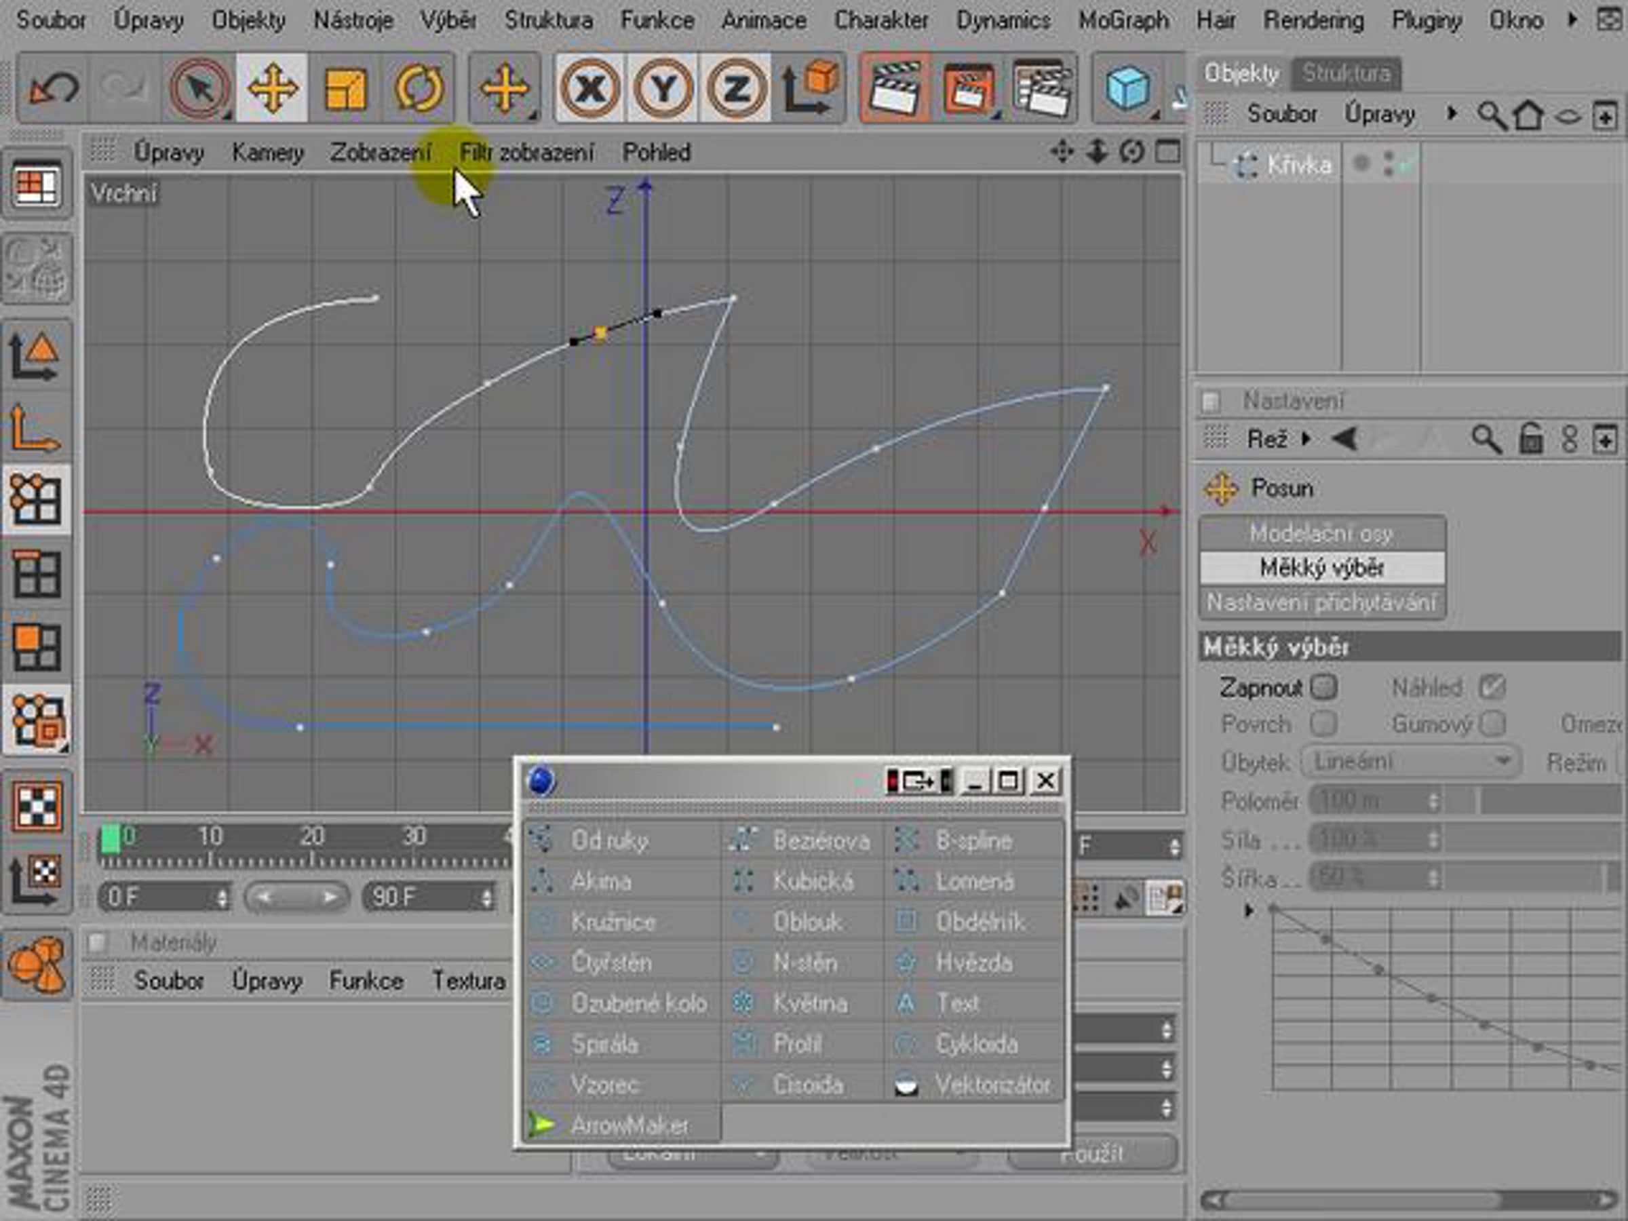
Task: Select the Vektorizátor spline tool
Action: (x=973, y=1085)
